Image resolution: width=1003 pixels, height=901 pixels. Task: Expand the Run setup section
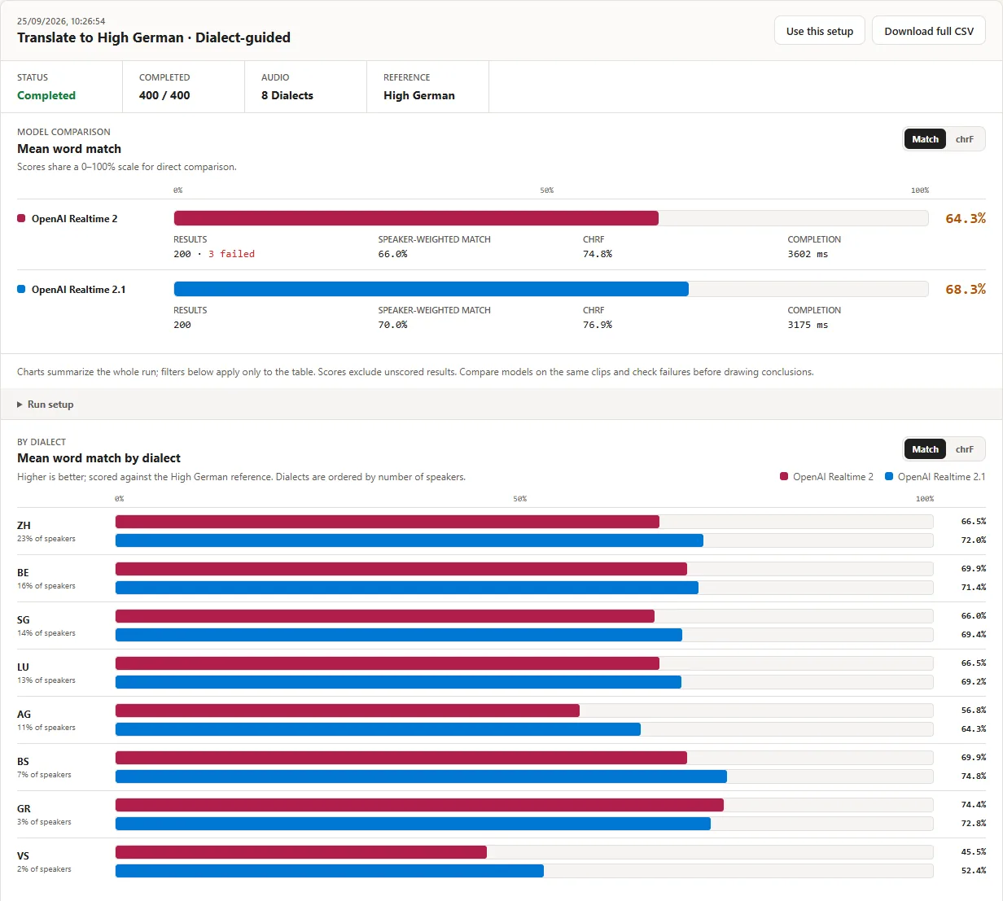click(x=46, y=405)
